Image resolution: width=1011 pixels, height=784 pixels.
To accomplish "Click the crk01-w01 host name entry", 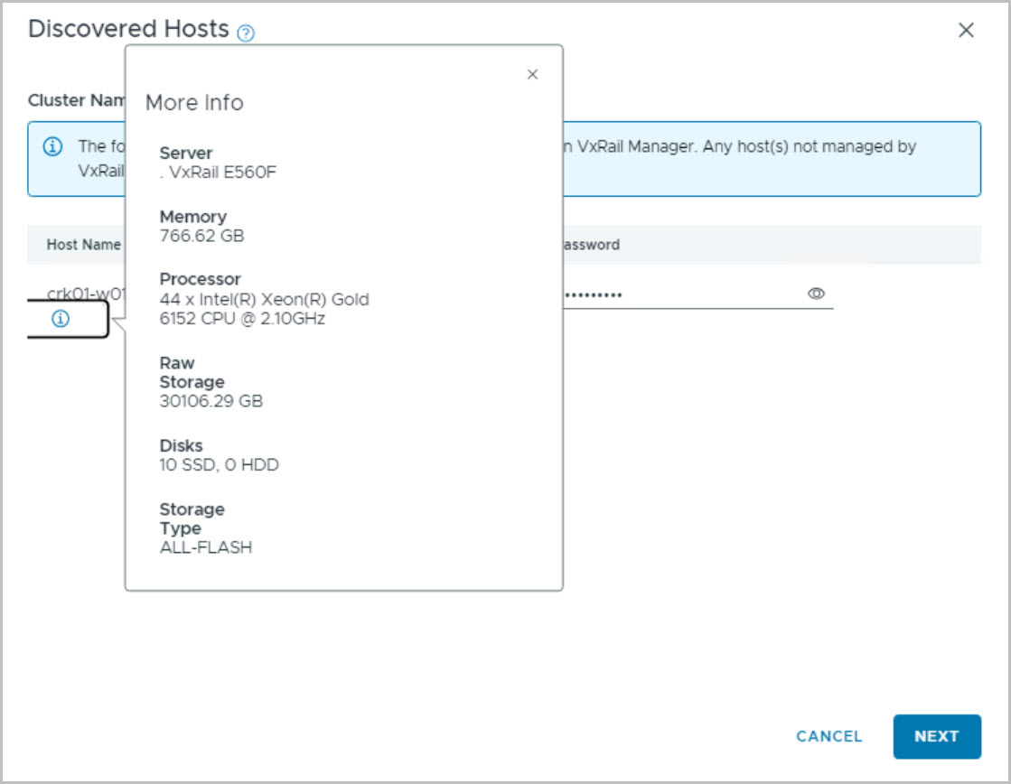I will pos(86,294).
